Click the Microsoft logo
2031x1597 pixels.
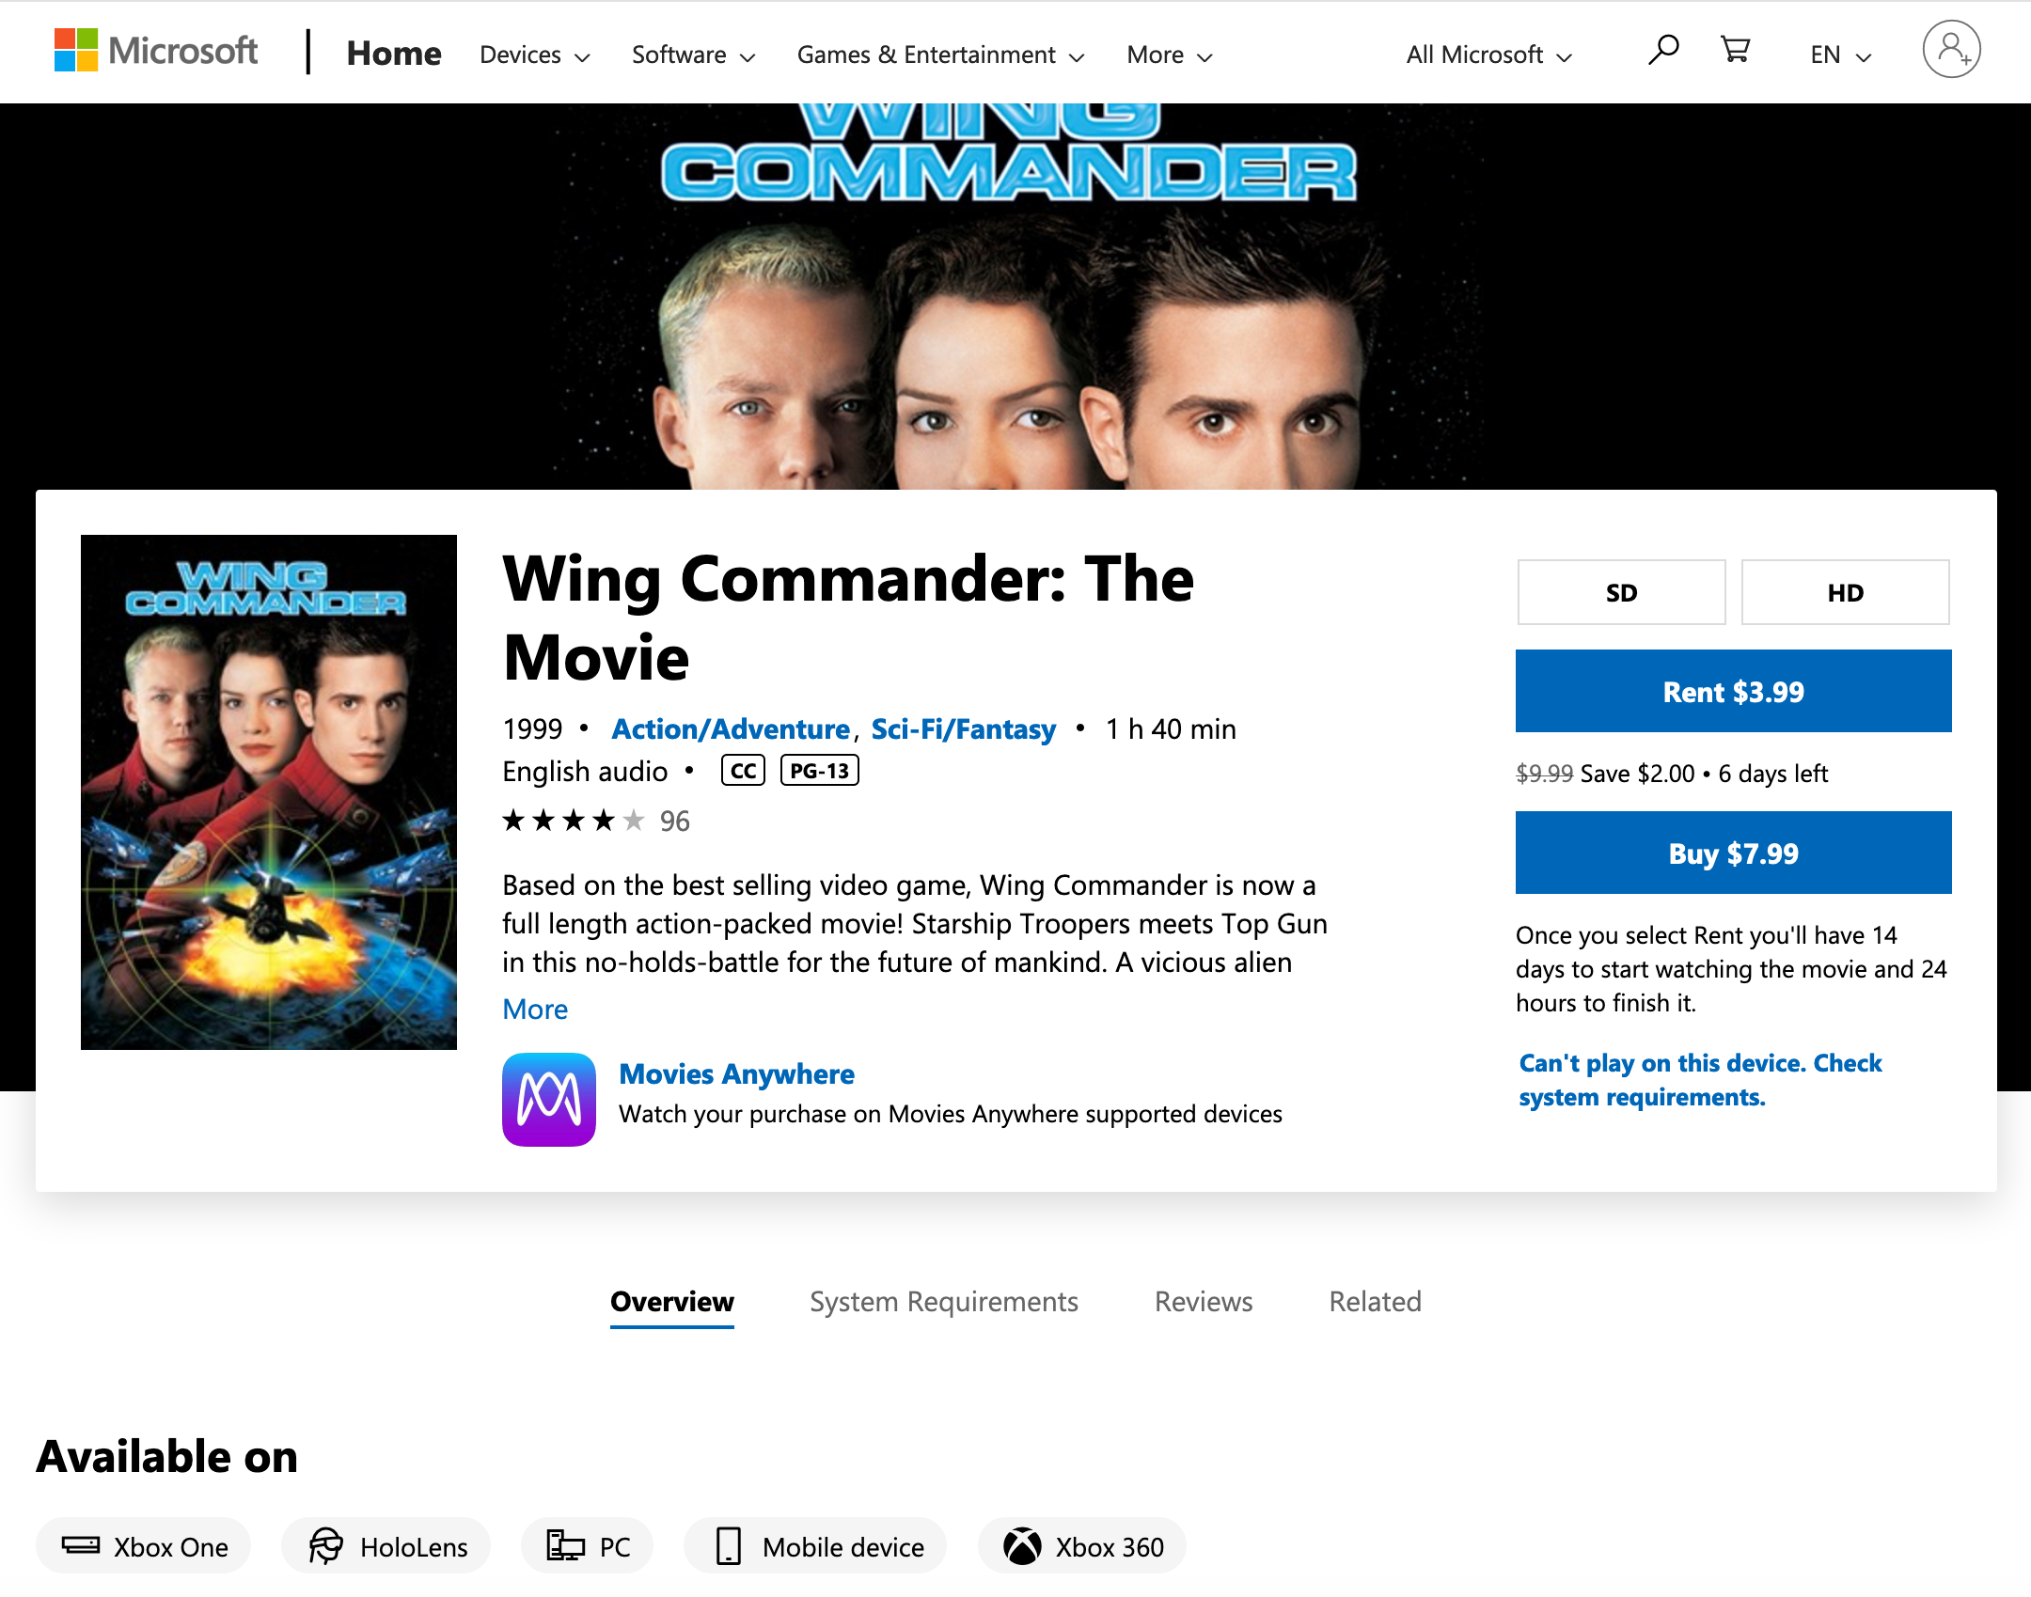[x=155, y=51]
